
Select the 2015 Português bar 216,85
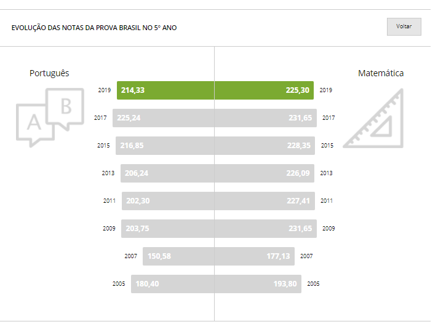(x=165, y=146)
